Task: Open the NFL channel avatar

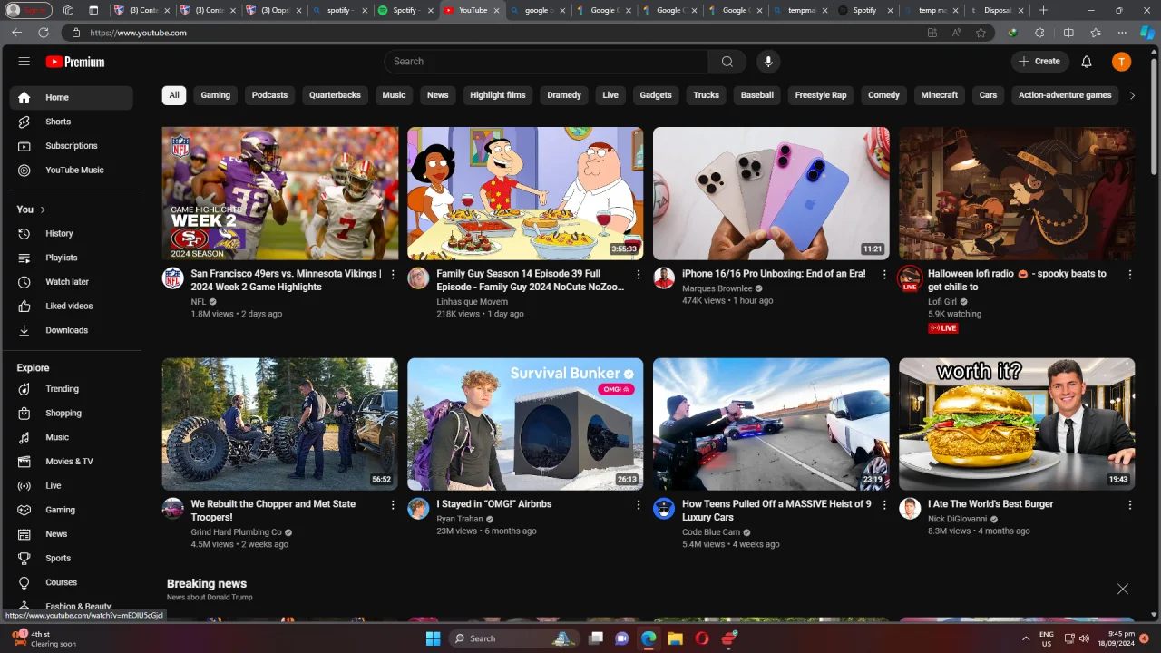Action: tap(172, 278)
